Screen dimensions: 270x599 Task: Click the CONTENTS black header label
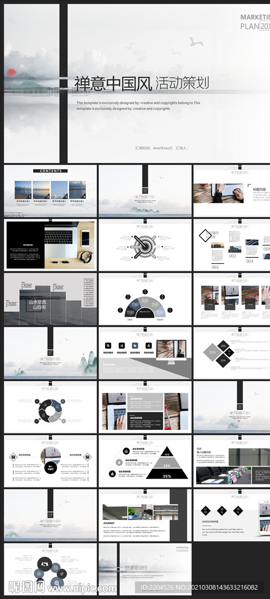(50, 171)
